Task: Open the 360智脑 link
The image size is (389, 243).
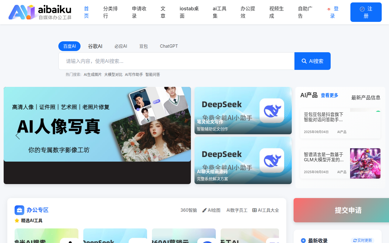Action: [189, 210]
